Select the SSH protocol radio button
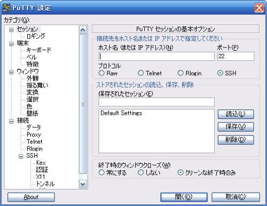267x206 pixels. [x=220, y=73]
